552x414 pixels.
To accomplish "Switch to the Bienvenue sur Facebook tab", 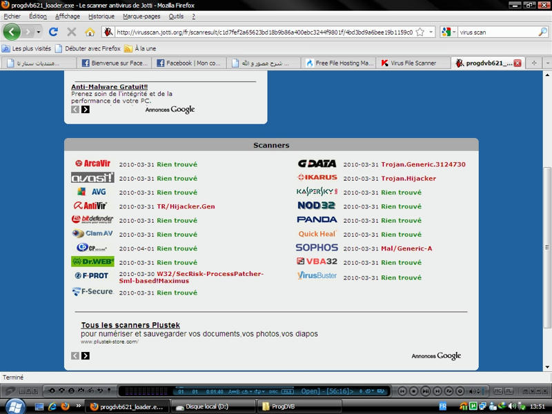I will point(115,63).
